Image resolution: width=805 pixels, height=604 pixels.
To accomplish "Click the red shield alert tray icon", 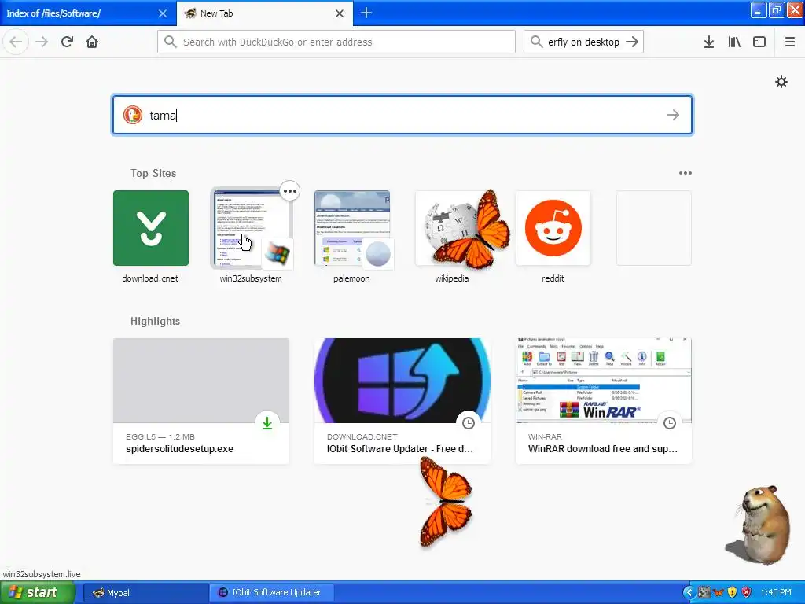I will tap(747, 593).
